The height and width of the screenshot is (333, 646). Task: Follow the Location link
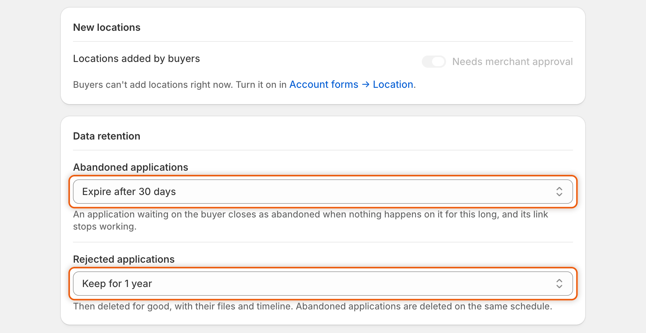coord(393,84)
